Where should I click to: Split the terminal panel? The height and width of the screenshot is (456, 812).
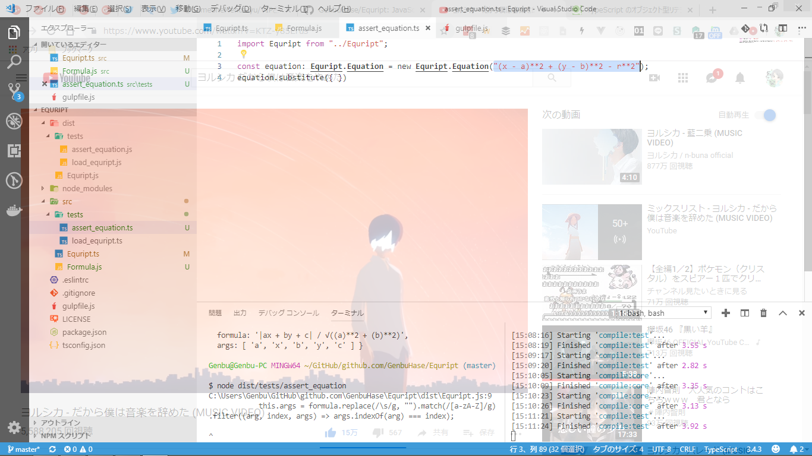[745, 313]
